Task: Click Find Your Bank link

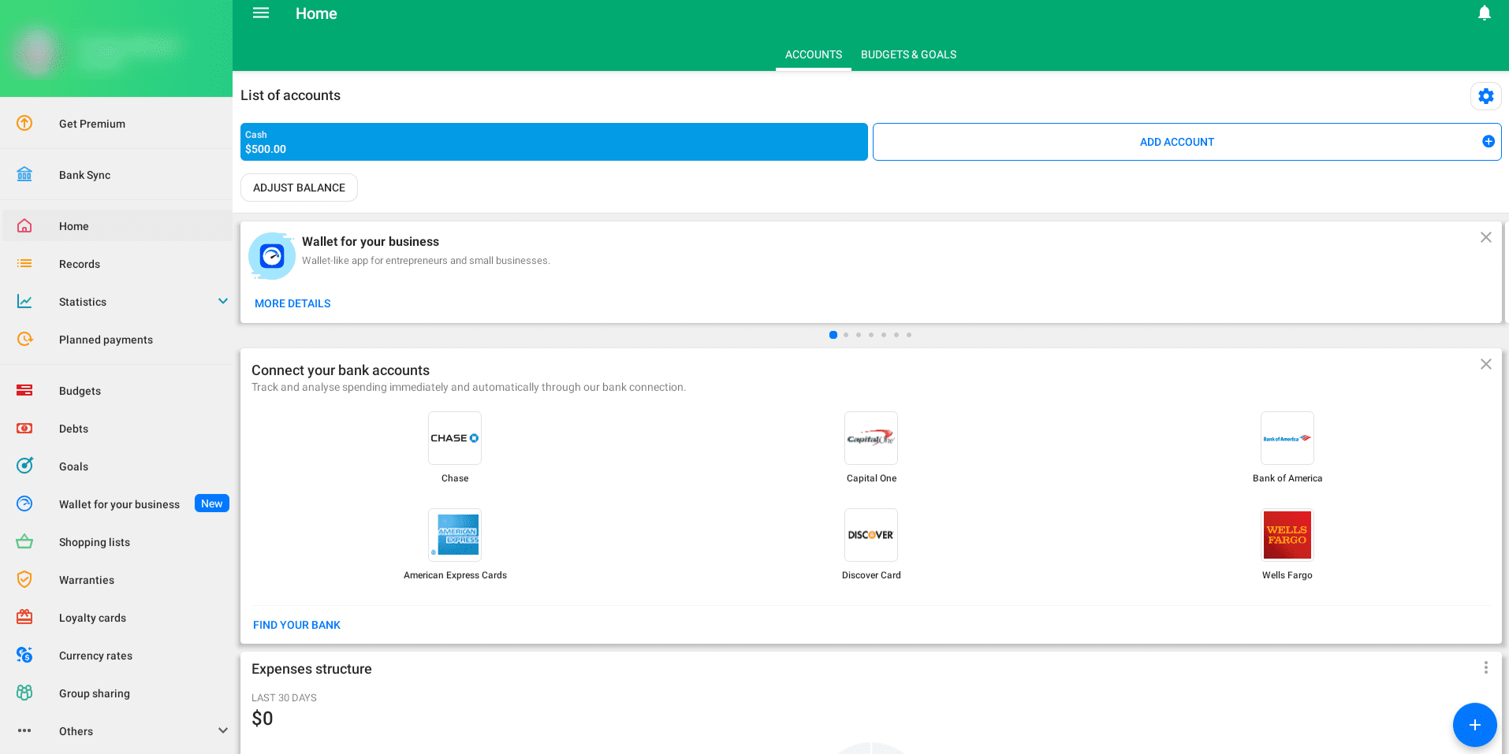Action: [x=296, y=625]
